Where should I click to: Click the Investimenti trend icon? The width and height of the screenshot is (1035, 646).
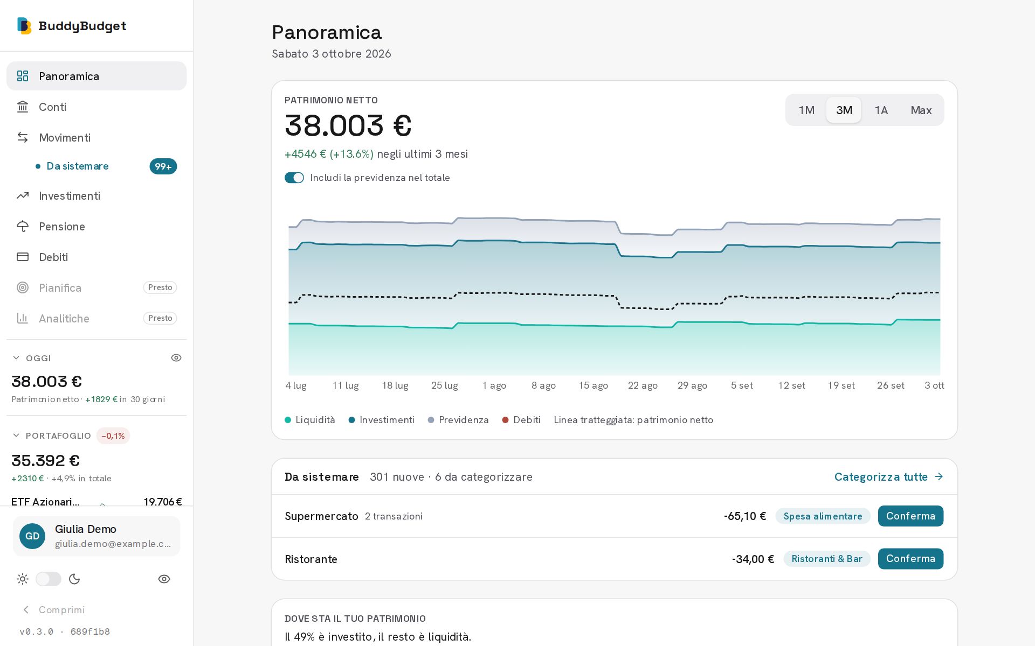click(23, 195)
